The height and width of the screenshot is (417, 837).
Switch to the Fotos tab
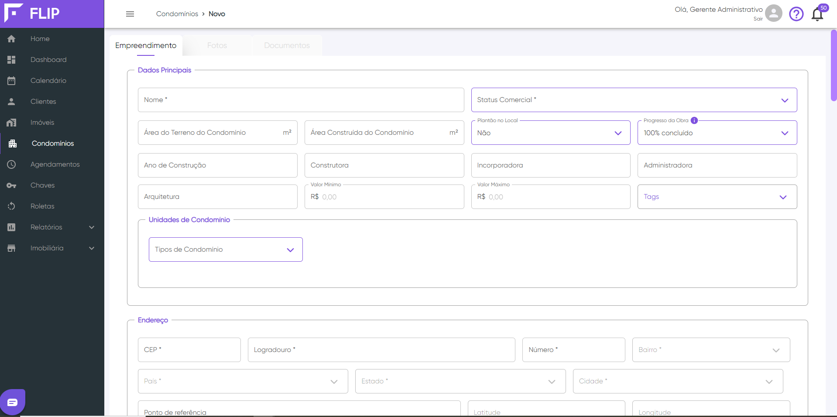coord(217,45)
